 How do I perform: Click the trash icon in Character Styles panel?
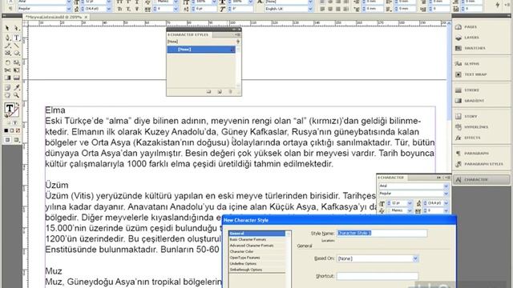click(x=230, y=92)
